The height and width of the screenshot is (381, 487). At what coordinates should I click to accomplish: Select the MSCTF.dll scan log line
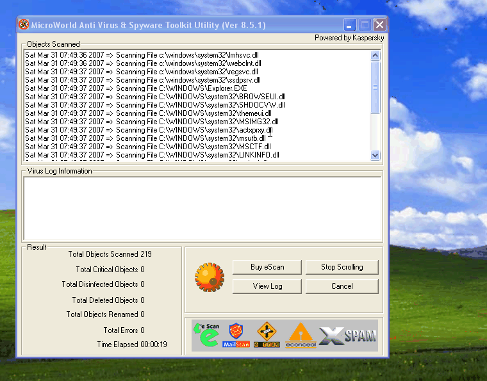(148, 147)
